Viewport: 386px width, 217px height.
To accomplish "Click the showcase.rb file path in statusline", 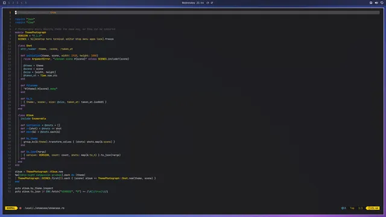I will [x=44, y=208].
